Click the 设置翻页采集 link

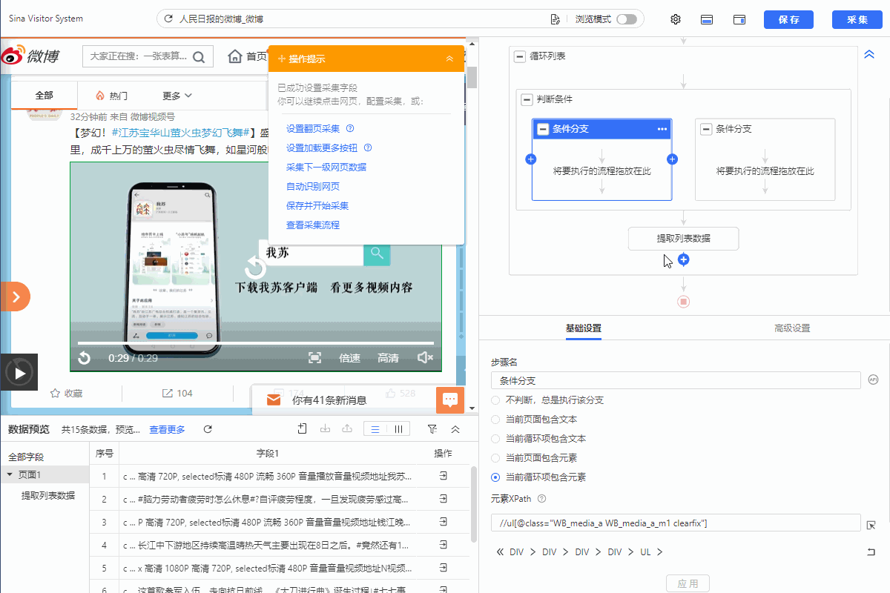click(x=313, y=129)
